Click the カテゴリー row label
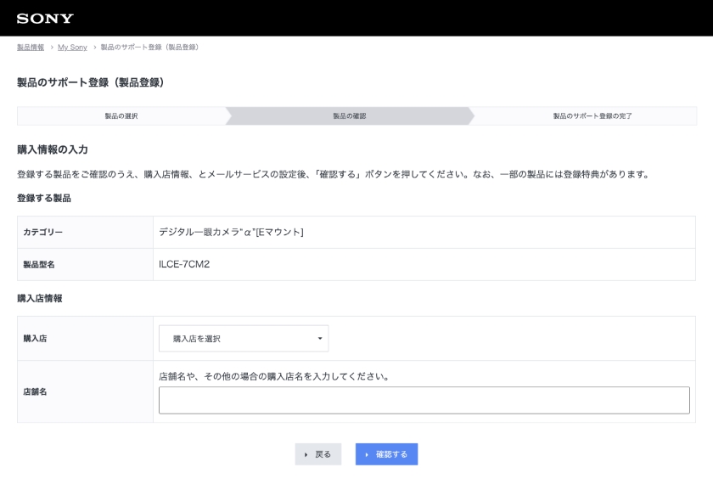 click(42, 232)
